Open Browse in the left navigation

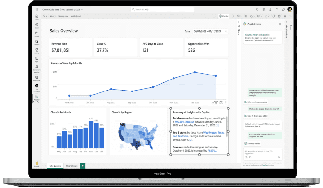(x=37, y=34)
